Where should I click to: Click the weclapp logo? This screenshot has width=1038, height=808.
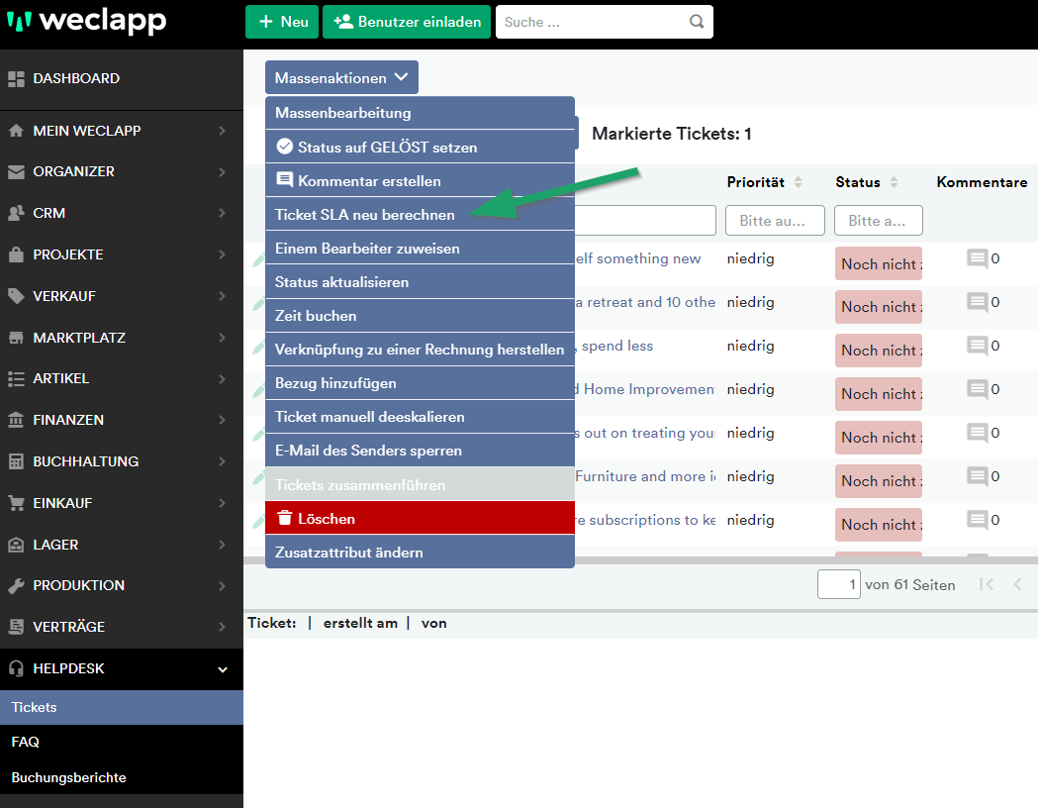87,21
